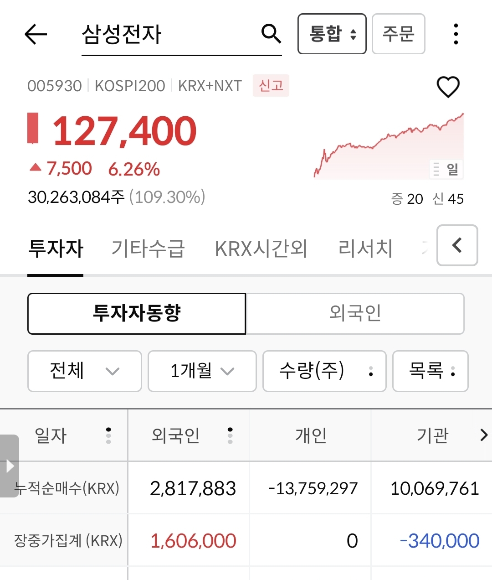
Task: Switch to the 외국인 segment
Action: click(x=355, y=314)
